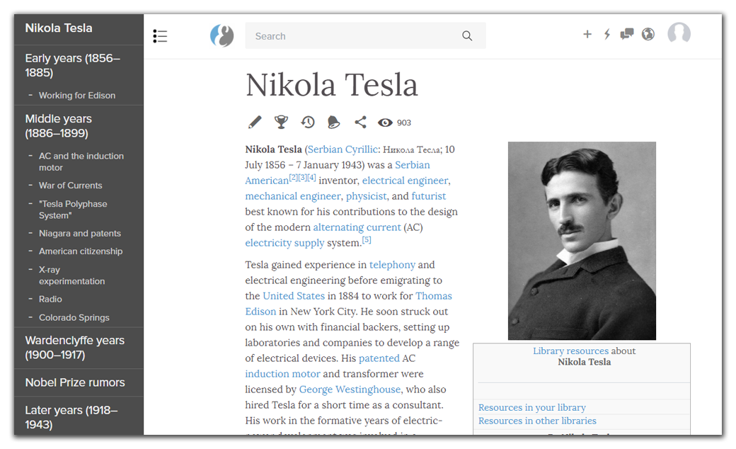Open citation reference [2]

[294, 178]
